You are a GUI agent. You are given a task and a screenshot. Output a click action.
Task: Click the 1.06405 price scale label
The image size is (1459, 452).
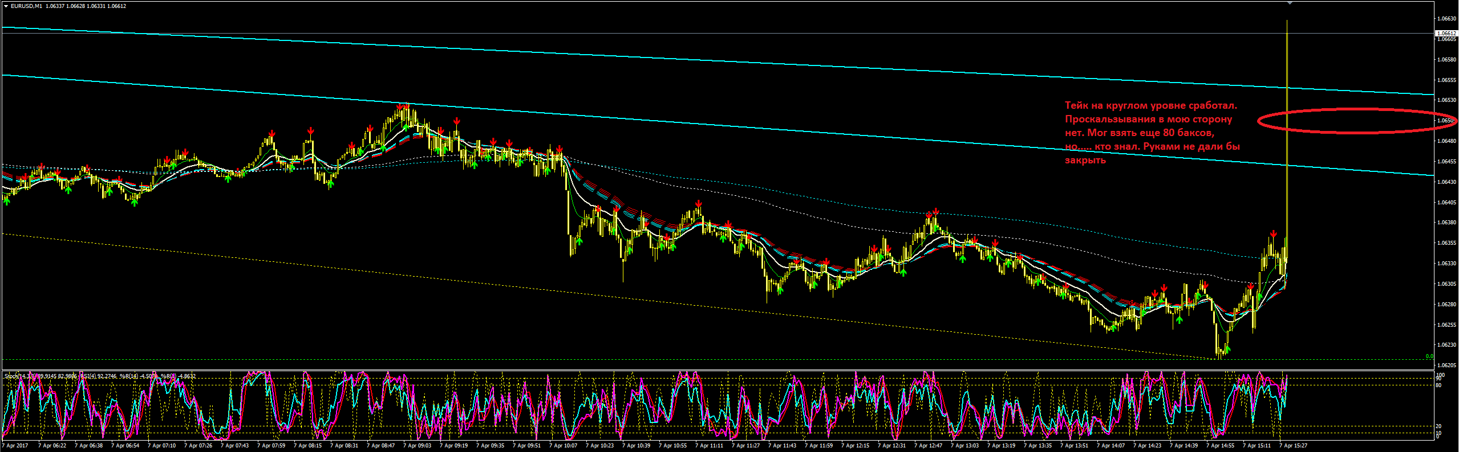[1446, 203]
